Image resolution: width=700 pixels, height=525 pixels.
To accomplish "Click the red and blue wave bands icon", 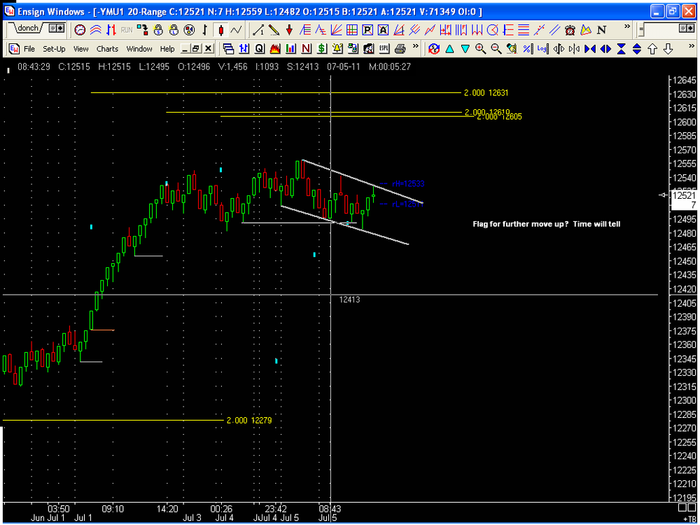I will click(x=95, y=30).
